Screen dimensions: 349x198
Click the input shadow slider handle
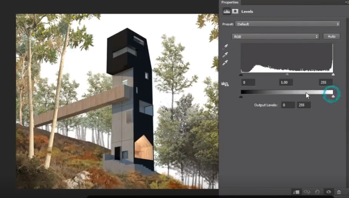pos(241,74)
